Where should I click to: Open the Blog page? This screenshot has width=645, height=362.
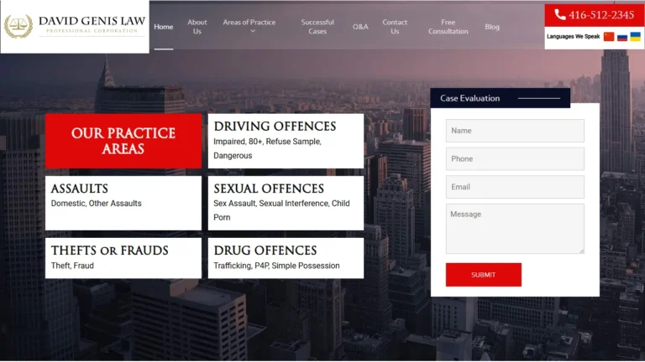click(492, 27)
